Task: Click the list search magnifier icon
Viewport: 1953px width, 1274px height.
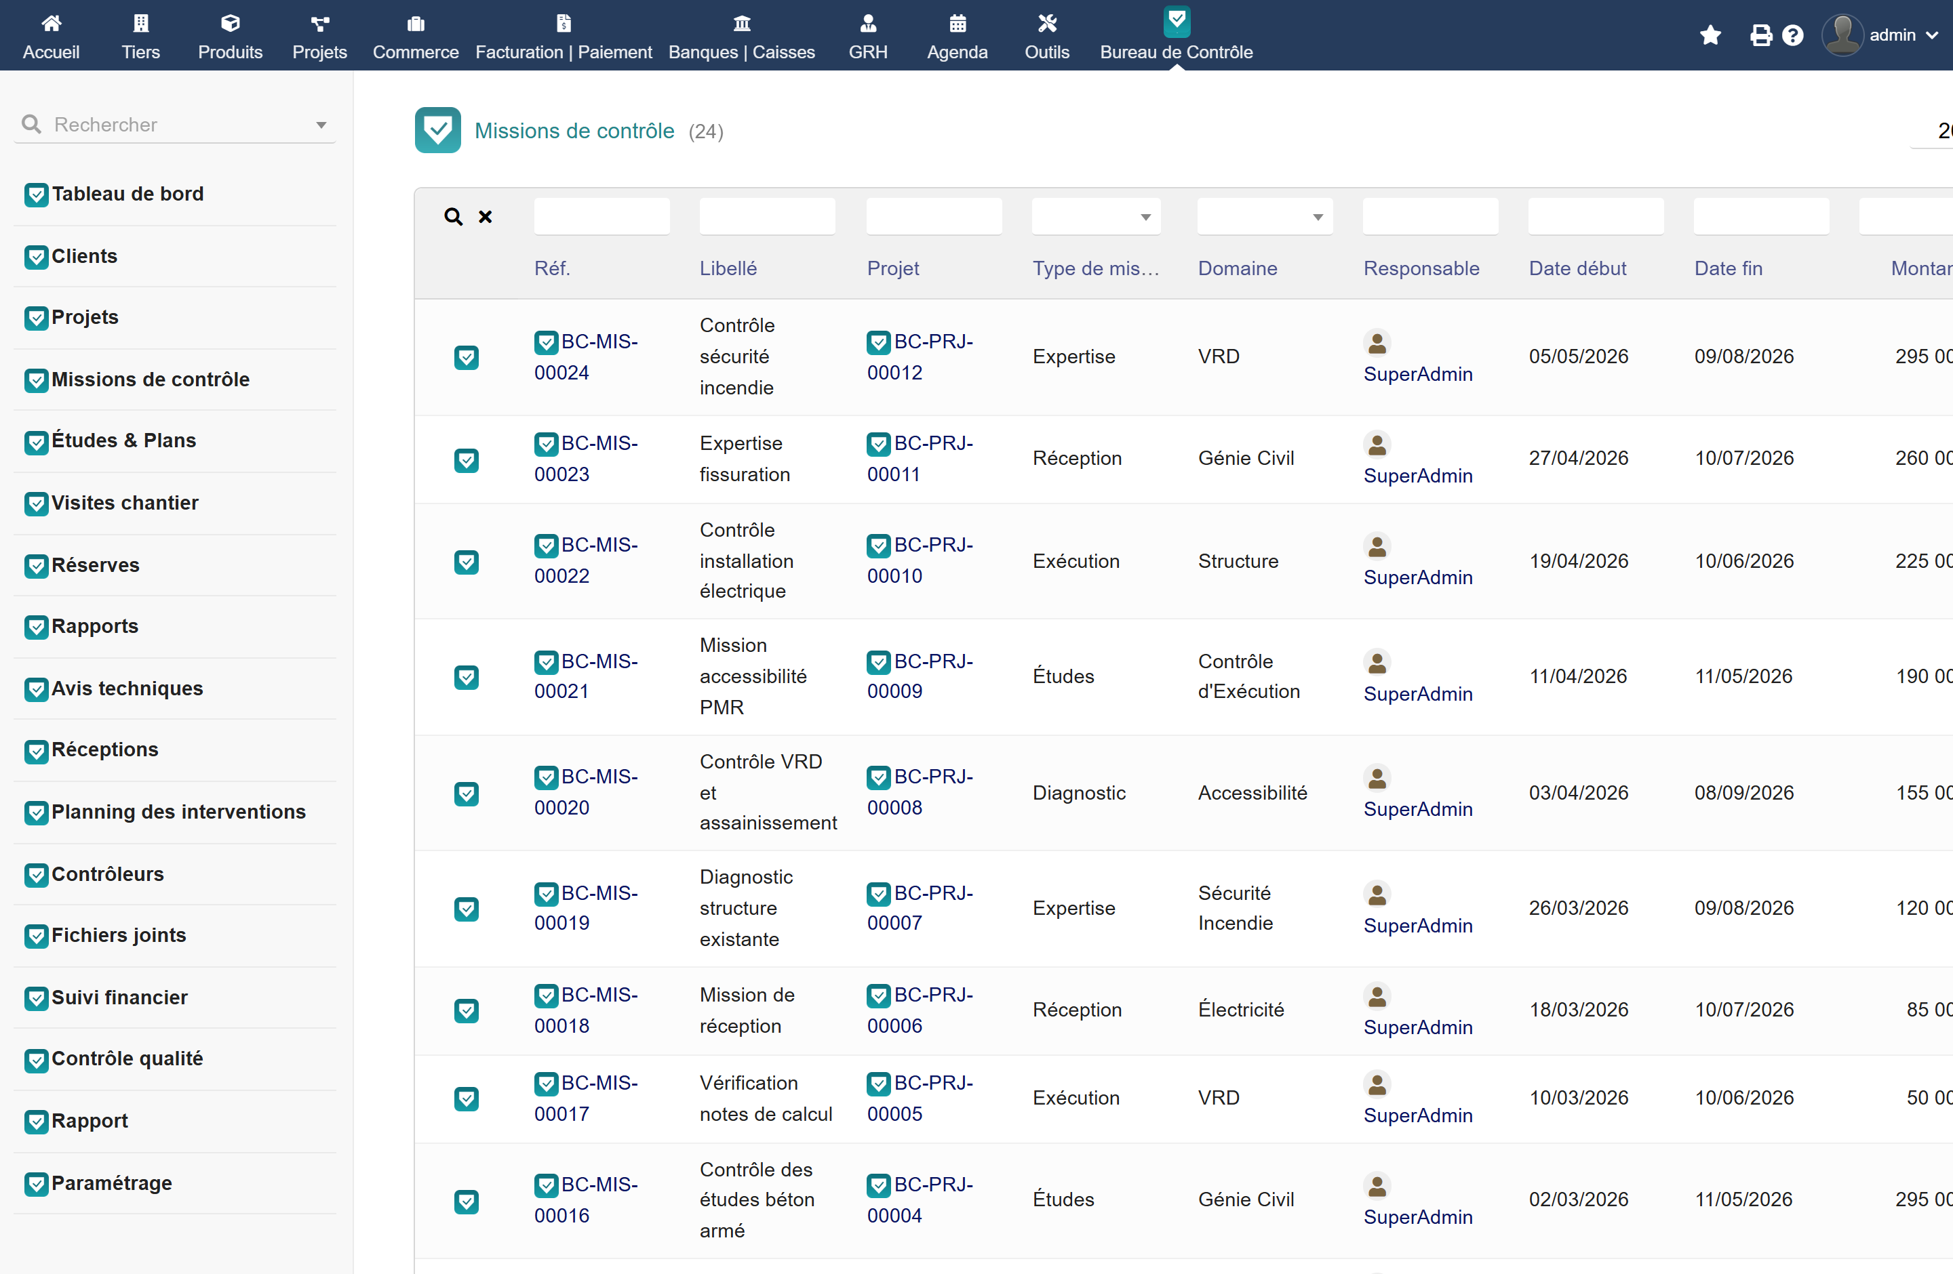Action: [454, 216]
